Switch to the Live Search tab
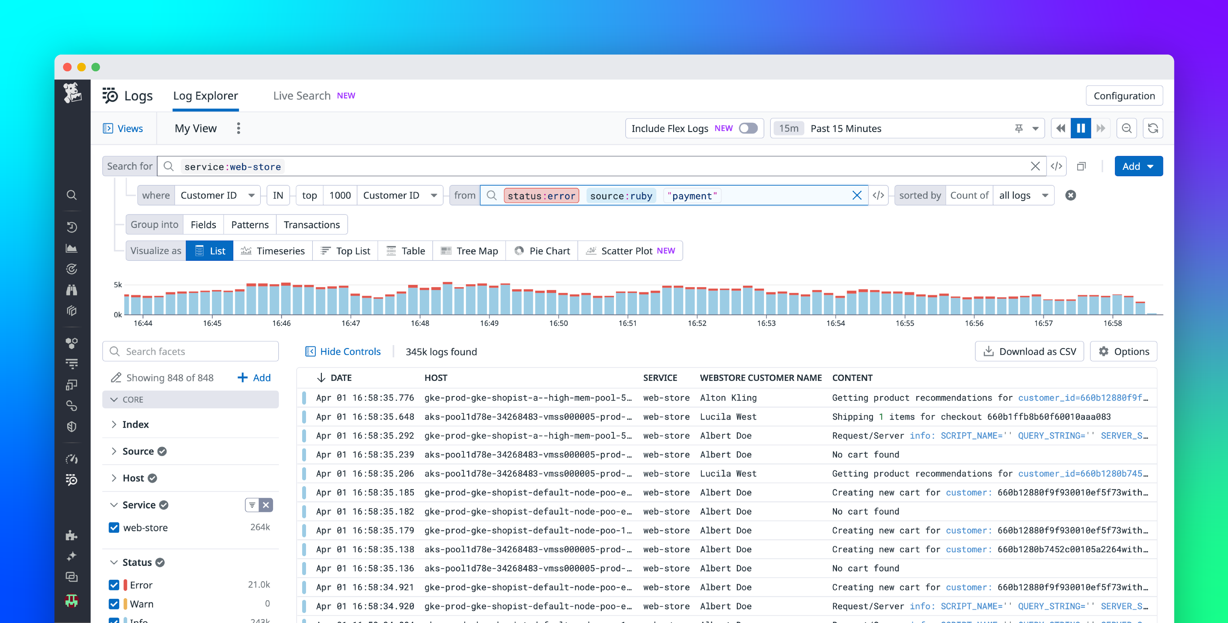 [x=302, y=95]
